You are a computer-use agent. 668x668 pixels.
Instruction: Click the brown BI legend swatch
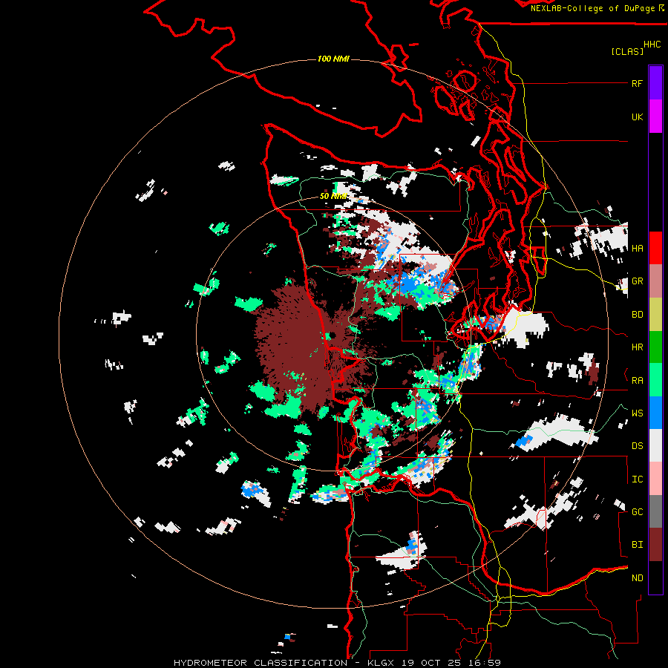(x=655, y=545)
